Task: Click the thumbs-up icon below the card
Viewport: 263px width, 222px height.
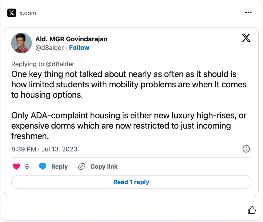Action: pos(252,210)
